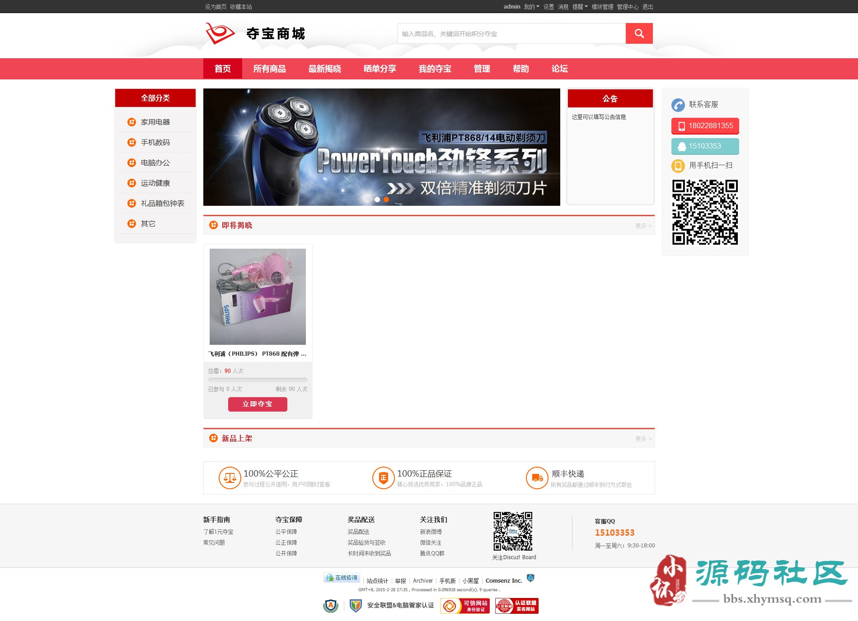
Task: Click the magnifier search button
Action: click(x=639, y=33)
